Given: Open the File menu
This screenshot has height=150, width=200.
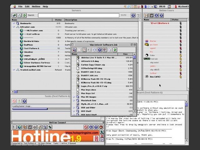Looking at the screenshot, I should click(20, 7).
